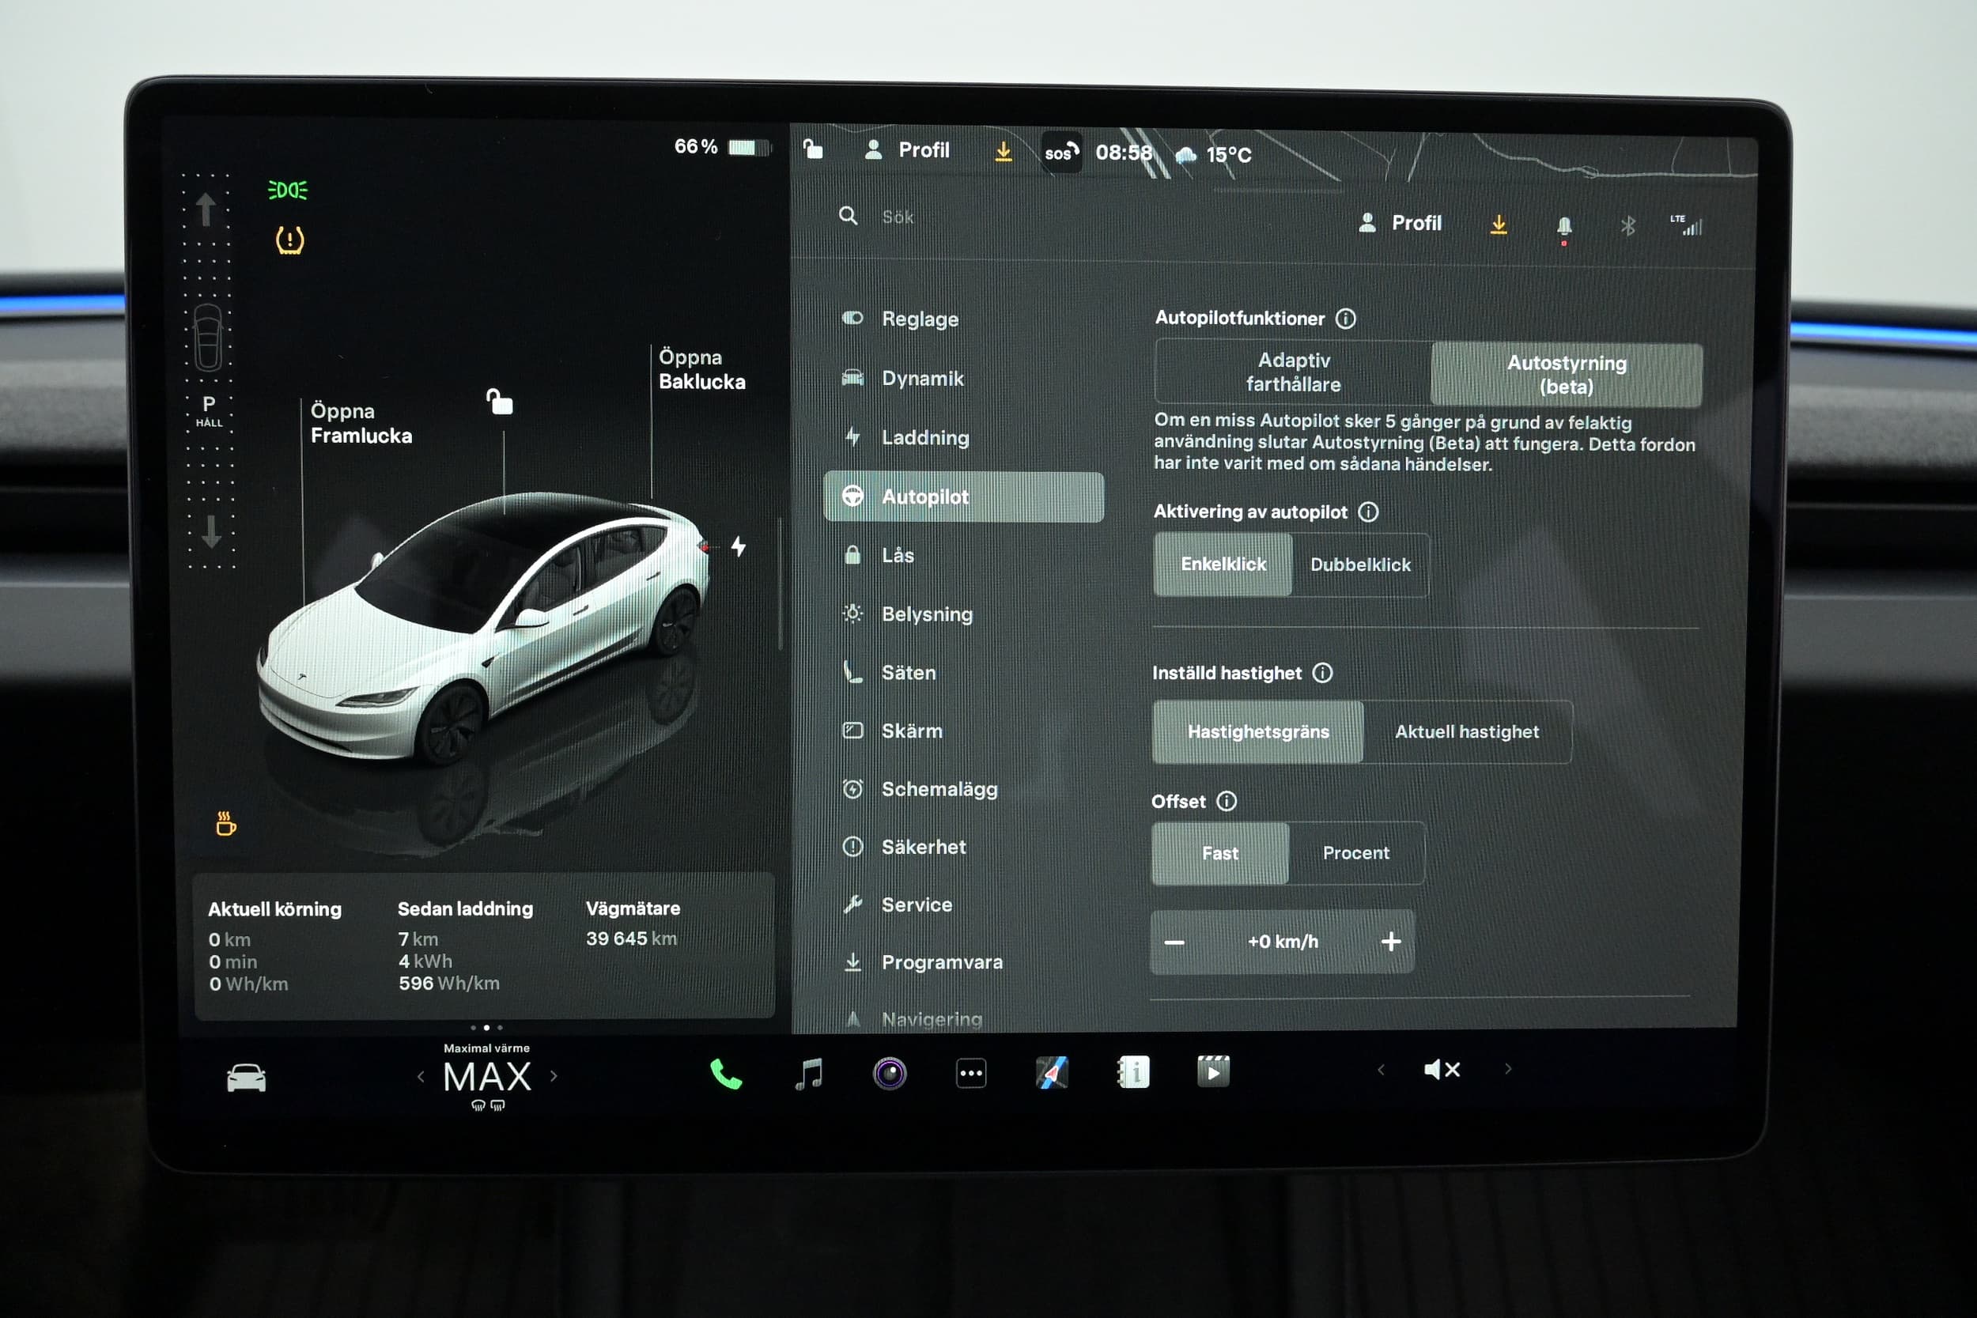
Task: Increase volume with right chevron
Action: pos(1508,1069)
